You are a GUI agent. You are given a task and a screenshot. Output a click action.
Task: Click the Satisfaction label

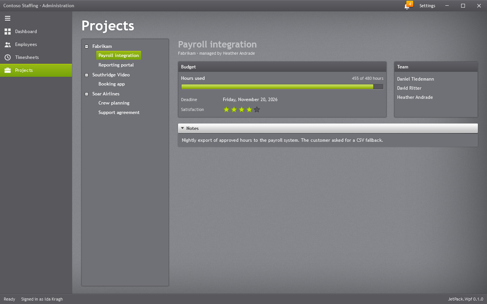193,109
